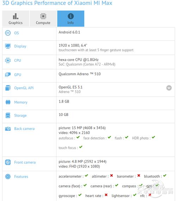Click the OpenGL API label link
Image resolution: width=176 pixels, height=201 pixels.
24,88
